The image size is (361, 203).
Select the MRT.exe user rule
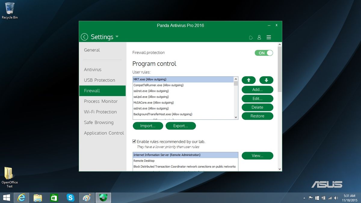183,79
